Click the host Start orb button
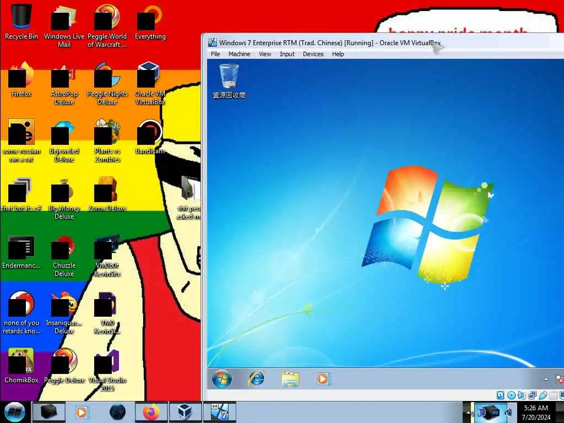The height and width of the screenshot is (423, 564). coord(14,412)
